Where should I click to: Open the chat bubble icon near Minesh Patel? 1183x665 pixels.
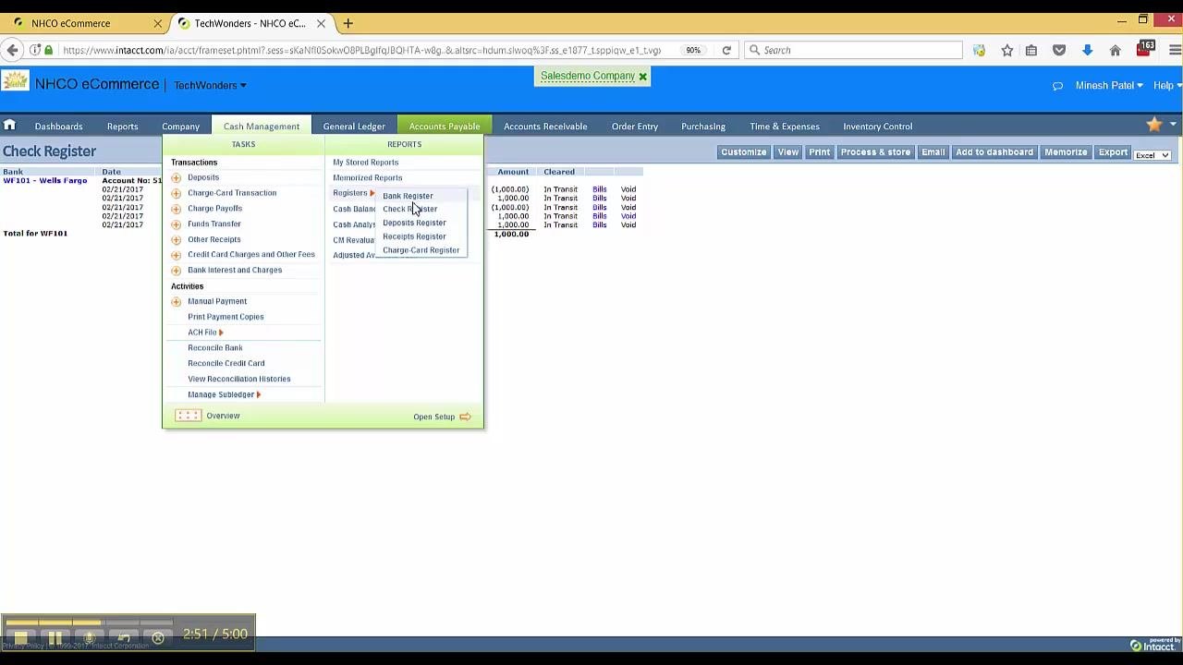click(1057, 86)
